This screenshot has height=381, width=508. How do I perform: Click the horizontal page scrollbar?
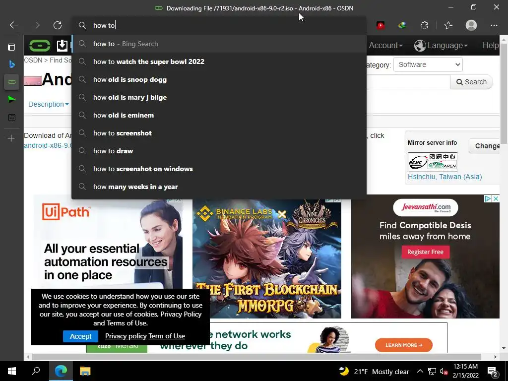[x=256, y=357]
